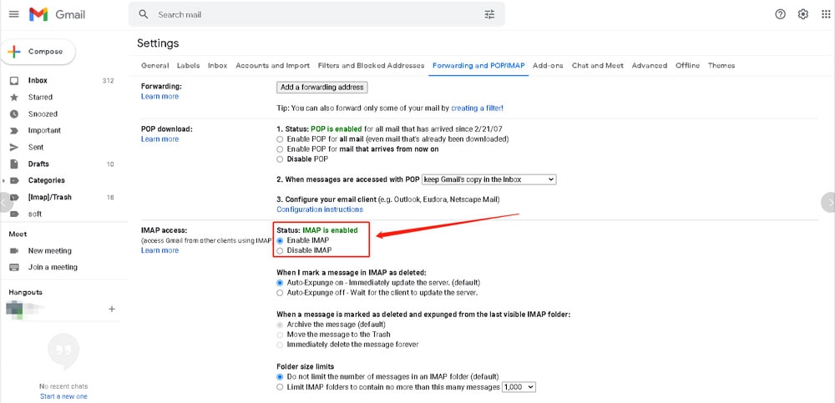
Task: Select the Disable IMAP radio button
Action: [280, 250]
